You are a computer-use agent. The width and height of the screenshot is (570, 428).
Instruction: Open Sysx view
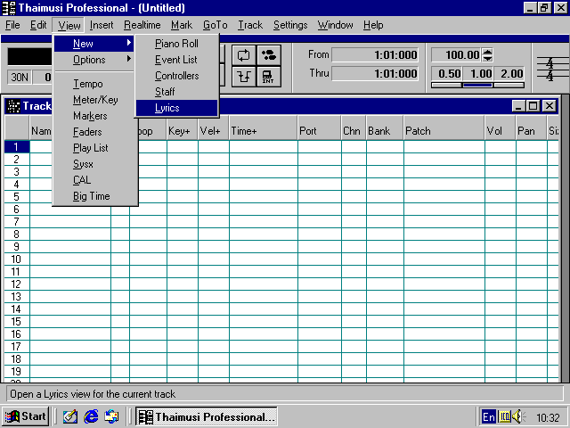pos(95,164)
